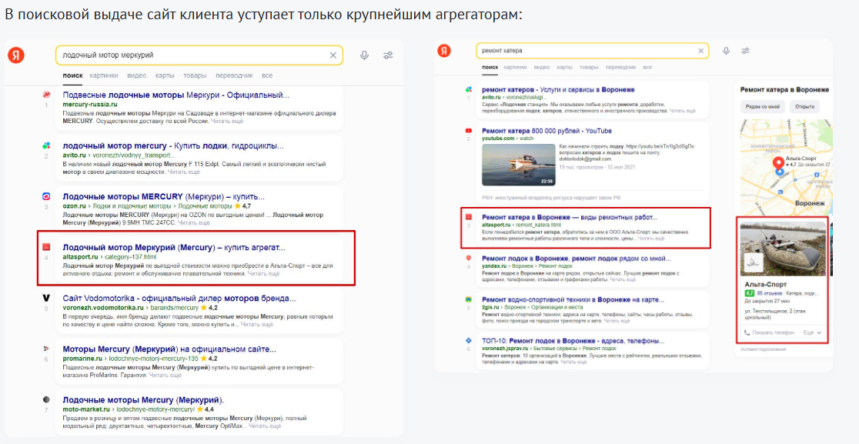Open 'Ремонт водно-спортивной техники в Воронеже' result

tap(573, 299)
